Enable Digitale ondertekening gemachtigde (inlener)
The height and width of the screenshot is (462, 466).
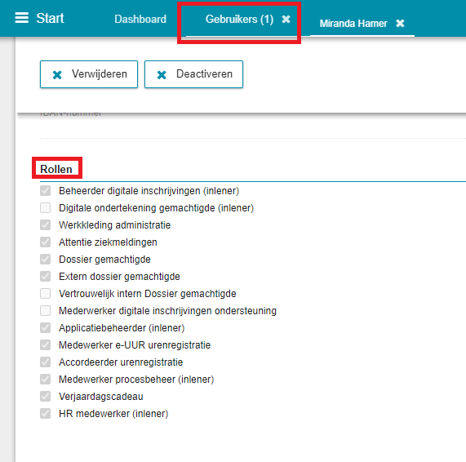45,208
